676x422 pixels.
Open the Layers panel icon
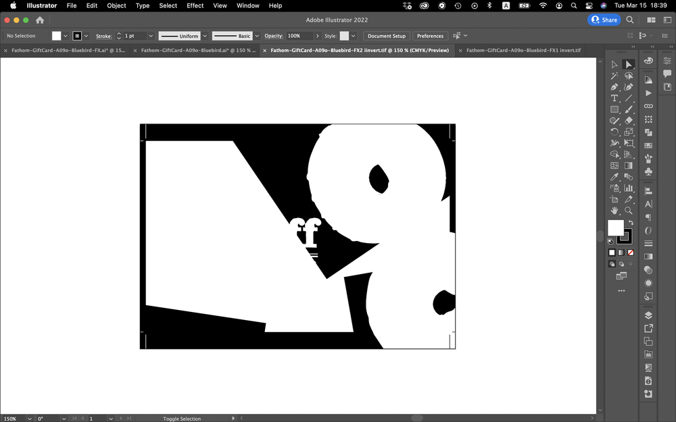point(648,314)
